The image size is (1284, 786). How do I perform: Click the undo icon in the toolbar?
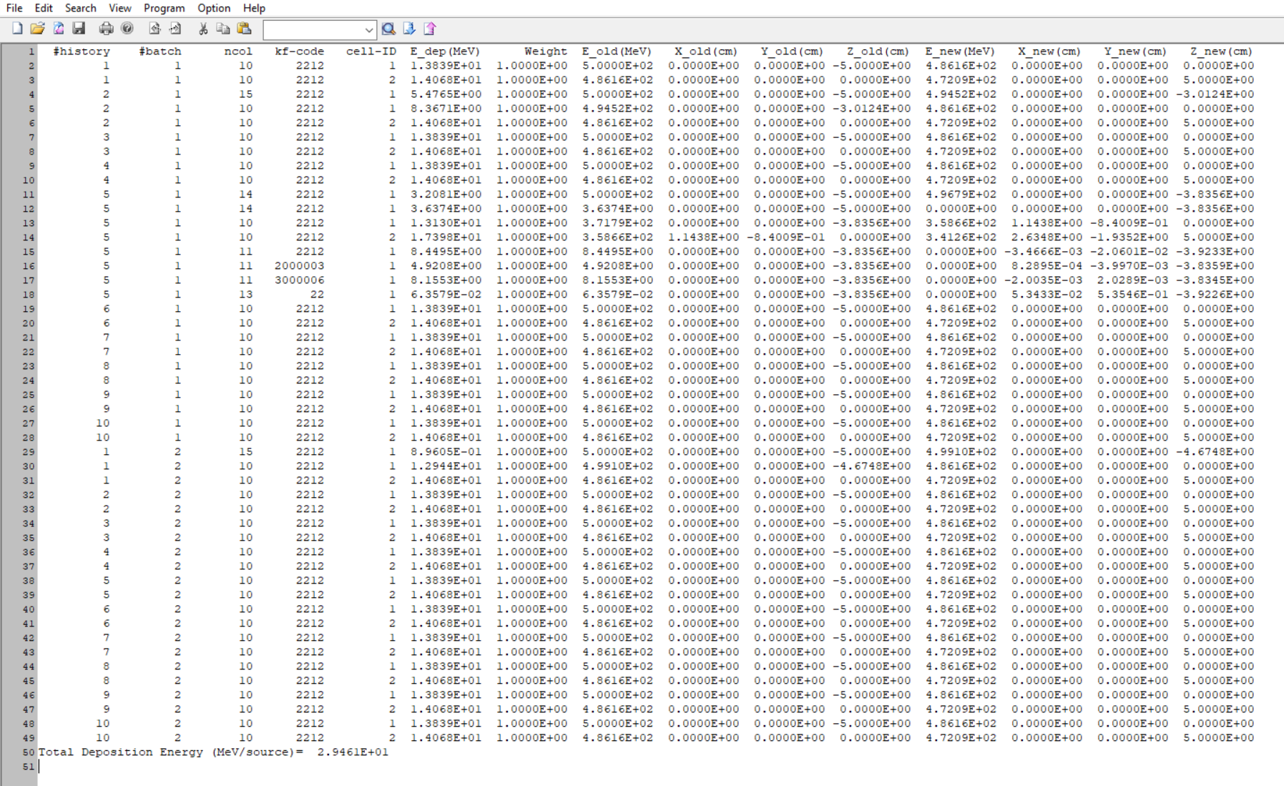(155, 29)
